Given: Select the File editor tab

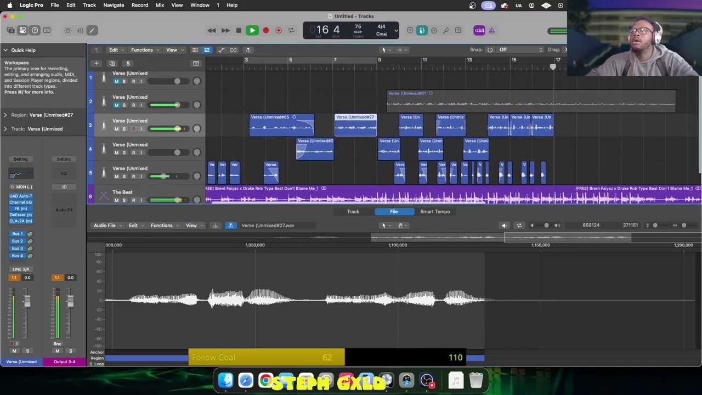Looking at the screenshot, I should point(394,212).
